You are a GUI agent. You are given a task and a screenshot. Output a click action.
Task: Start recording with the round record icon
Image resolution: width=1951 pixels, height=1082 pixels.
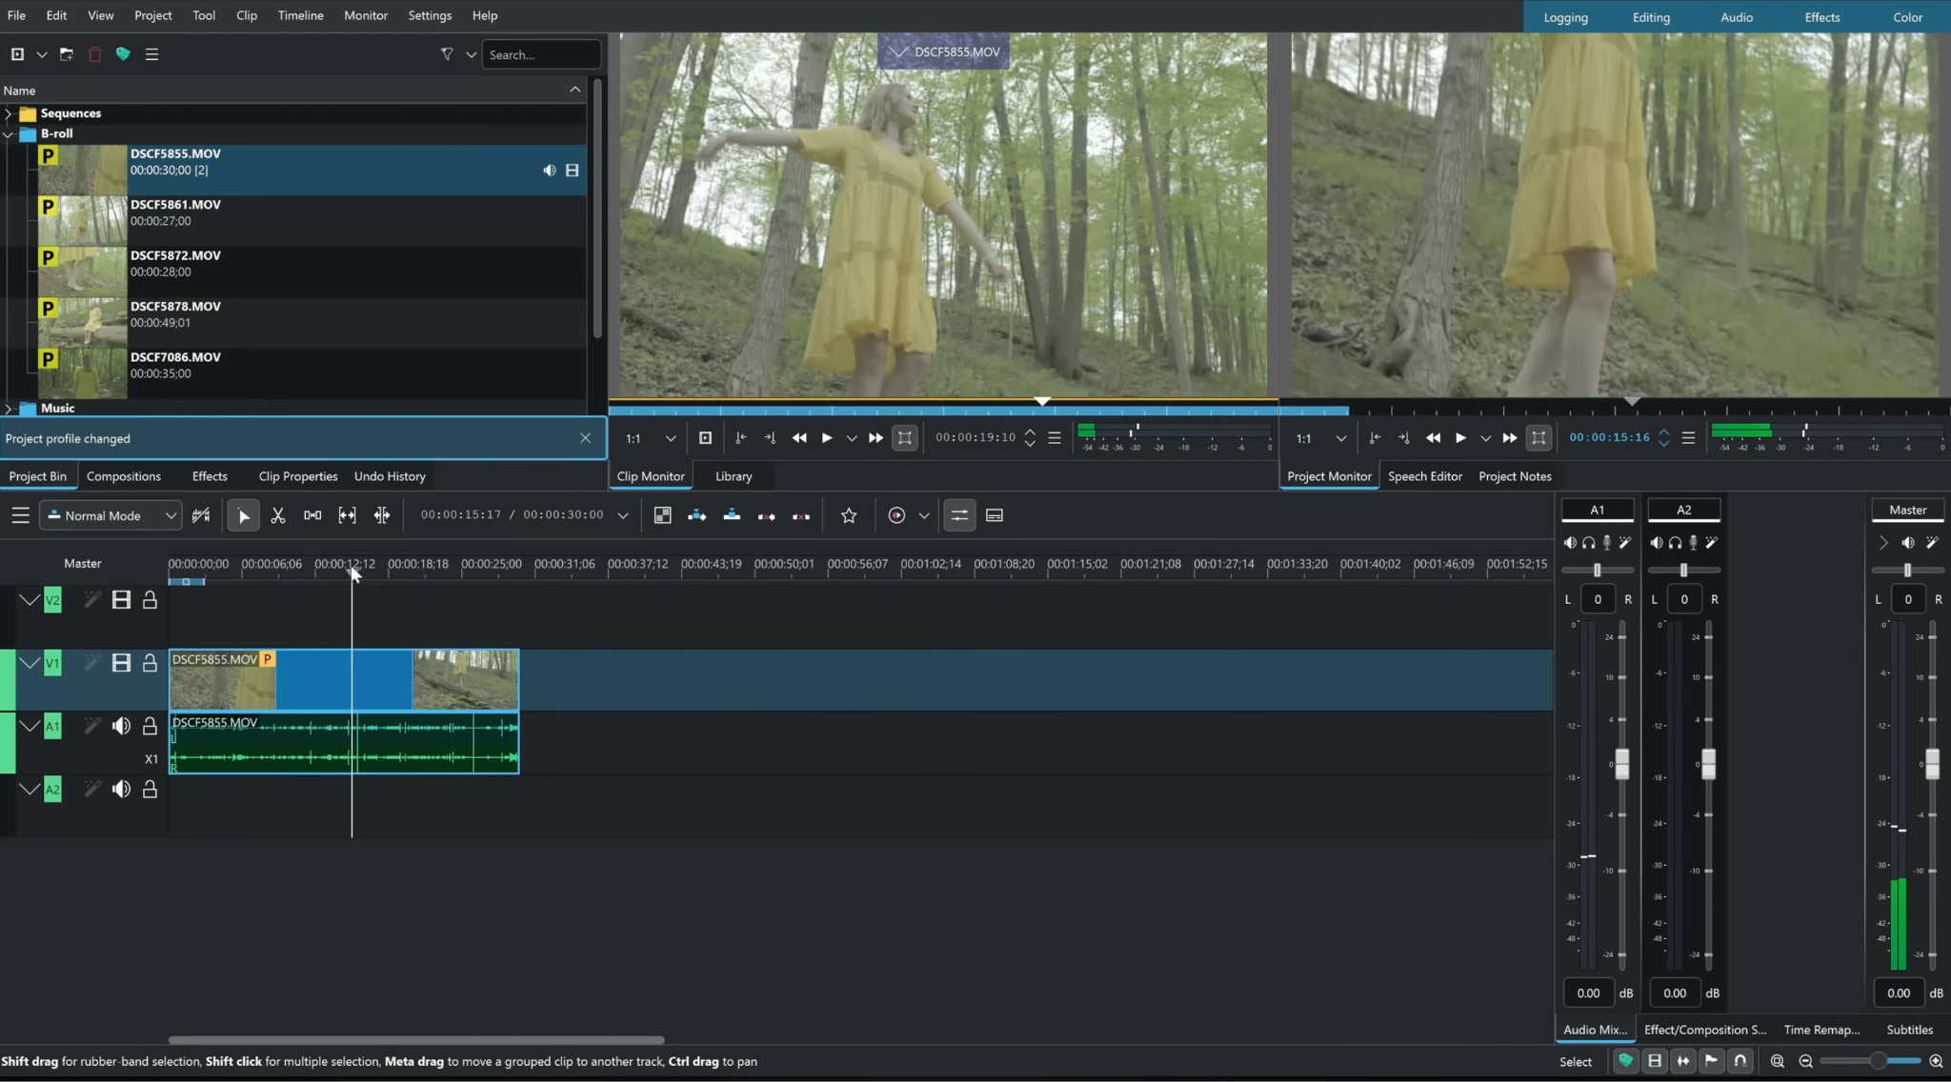point(896,514)
